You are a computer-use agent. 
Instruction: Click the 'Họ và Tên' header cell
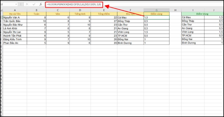pyautogui.click(x=15, y=14)
